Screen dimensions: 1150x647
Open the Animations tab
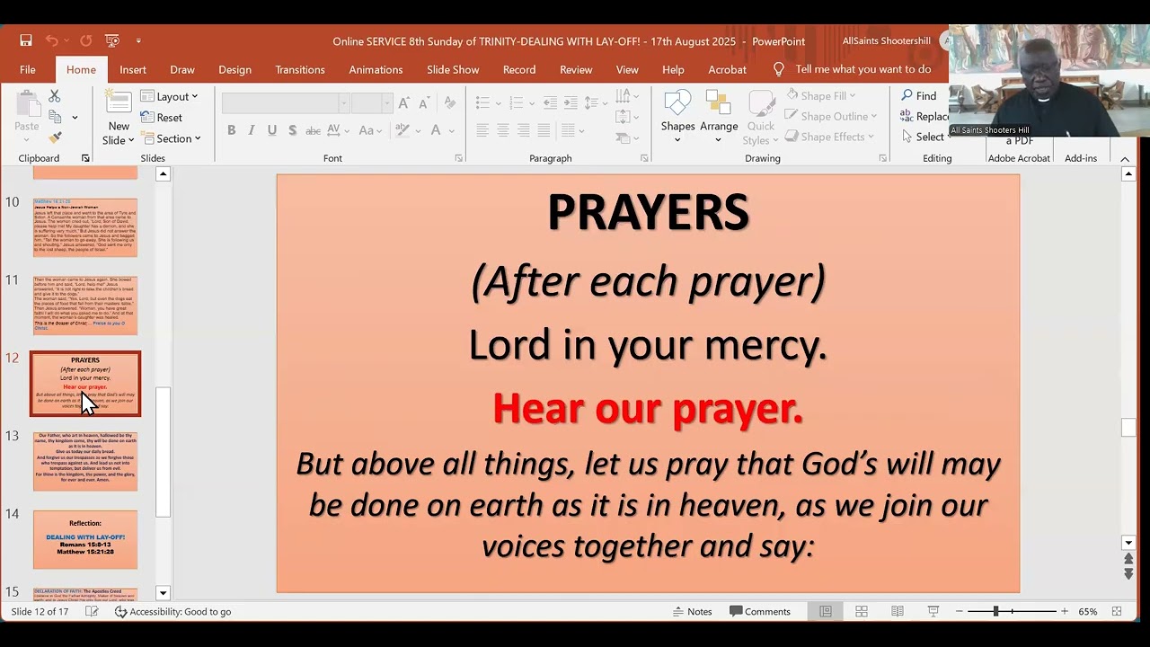[376, 69]
